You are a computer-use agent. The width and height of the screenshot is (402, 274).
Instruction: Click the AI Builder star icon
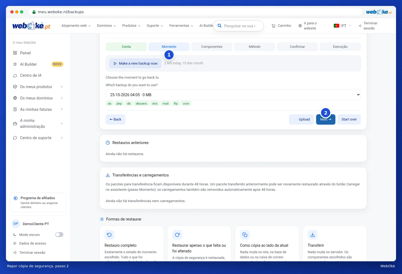click(15, 64)
